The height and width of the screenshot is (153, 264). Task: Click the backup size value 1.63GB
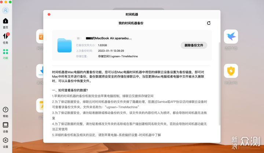[x=103, y=45]
